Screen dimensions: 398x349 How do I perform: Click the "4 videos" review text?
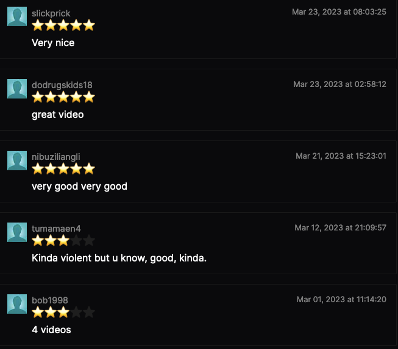tap(51, 330)
